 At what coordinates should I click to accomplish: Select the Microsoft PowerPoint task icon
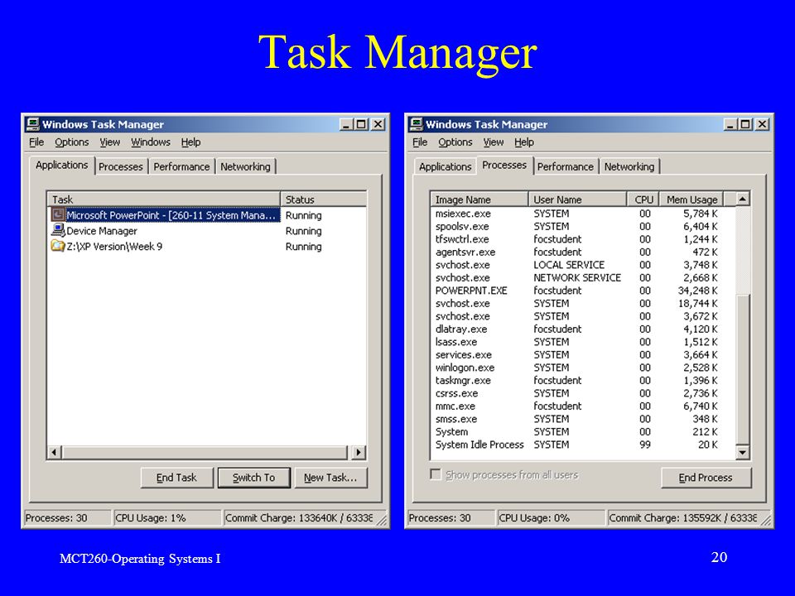(58, 215)
